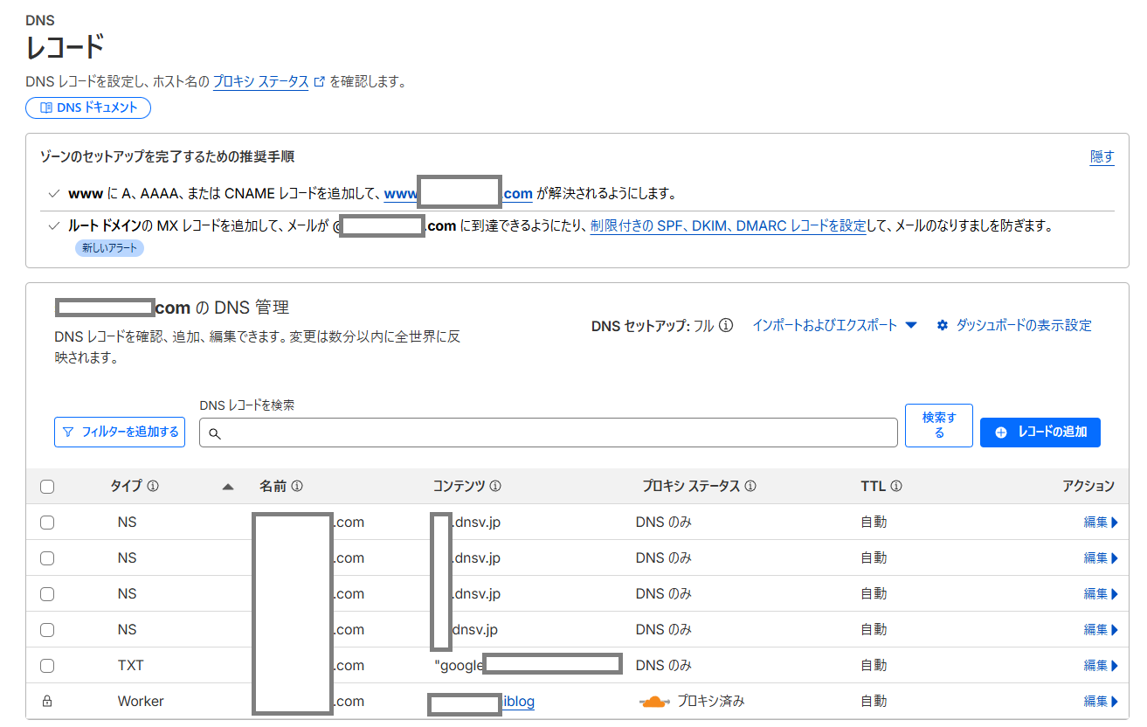Open the www domain link in recommendations
The width and height of the screenshot is (1147, 727).
click(x=459, y=193)
